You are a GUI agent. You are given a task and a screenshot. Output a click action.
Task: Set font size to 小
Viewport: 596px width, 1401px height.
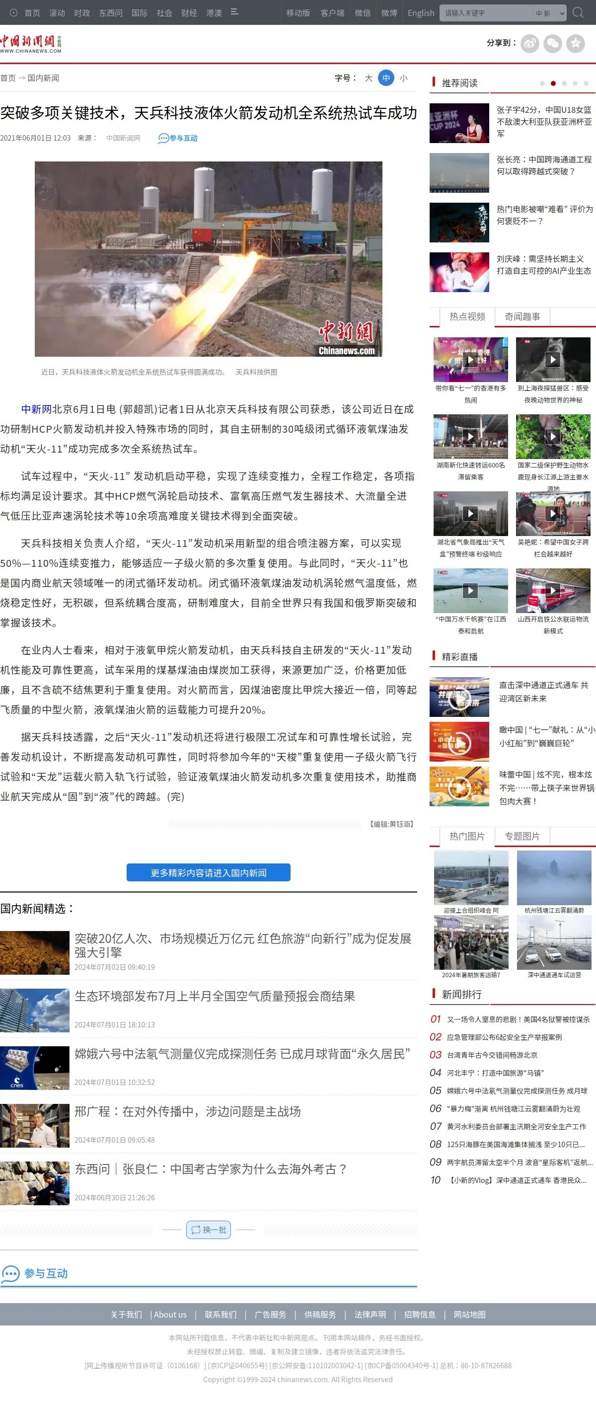point(403,78)
